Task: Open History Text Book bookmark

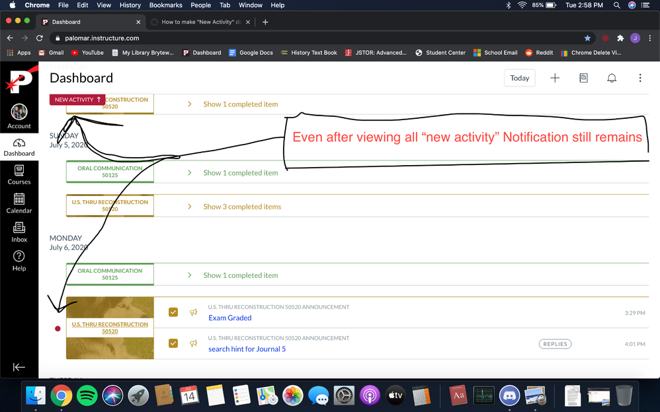Action: click(309, 53)
